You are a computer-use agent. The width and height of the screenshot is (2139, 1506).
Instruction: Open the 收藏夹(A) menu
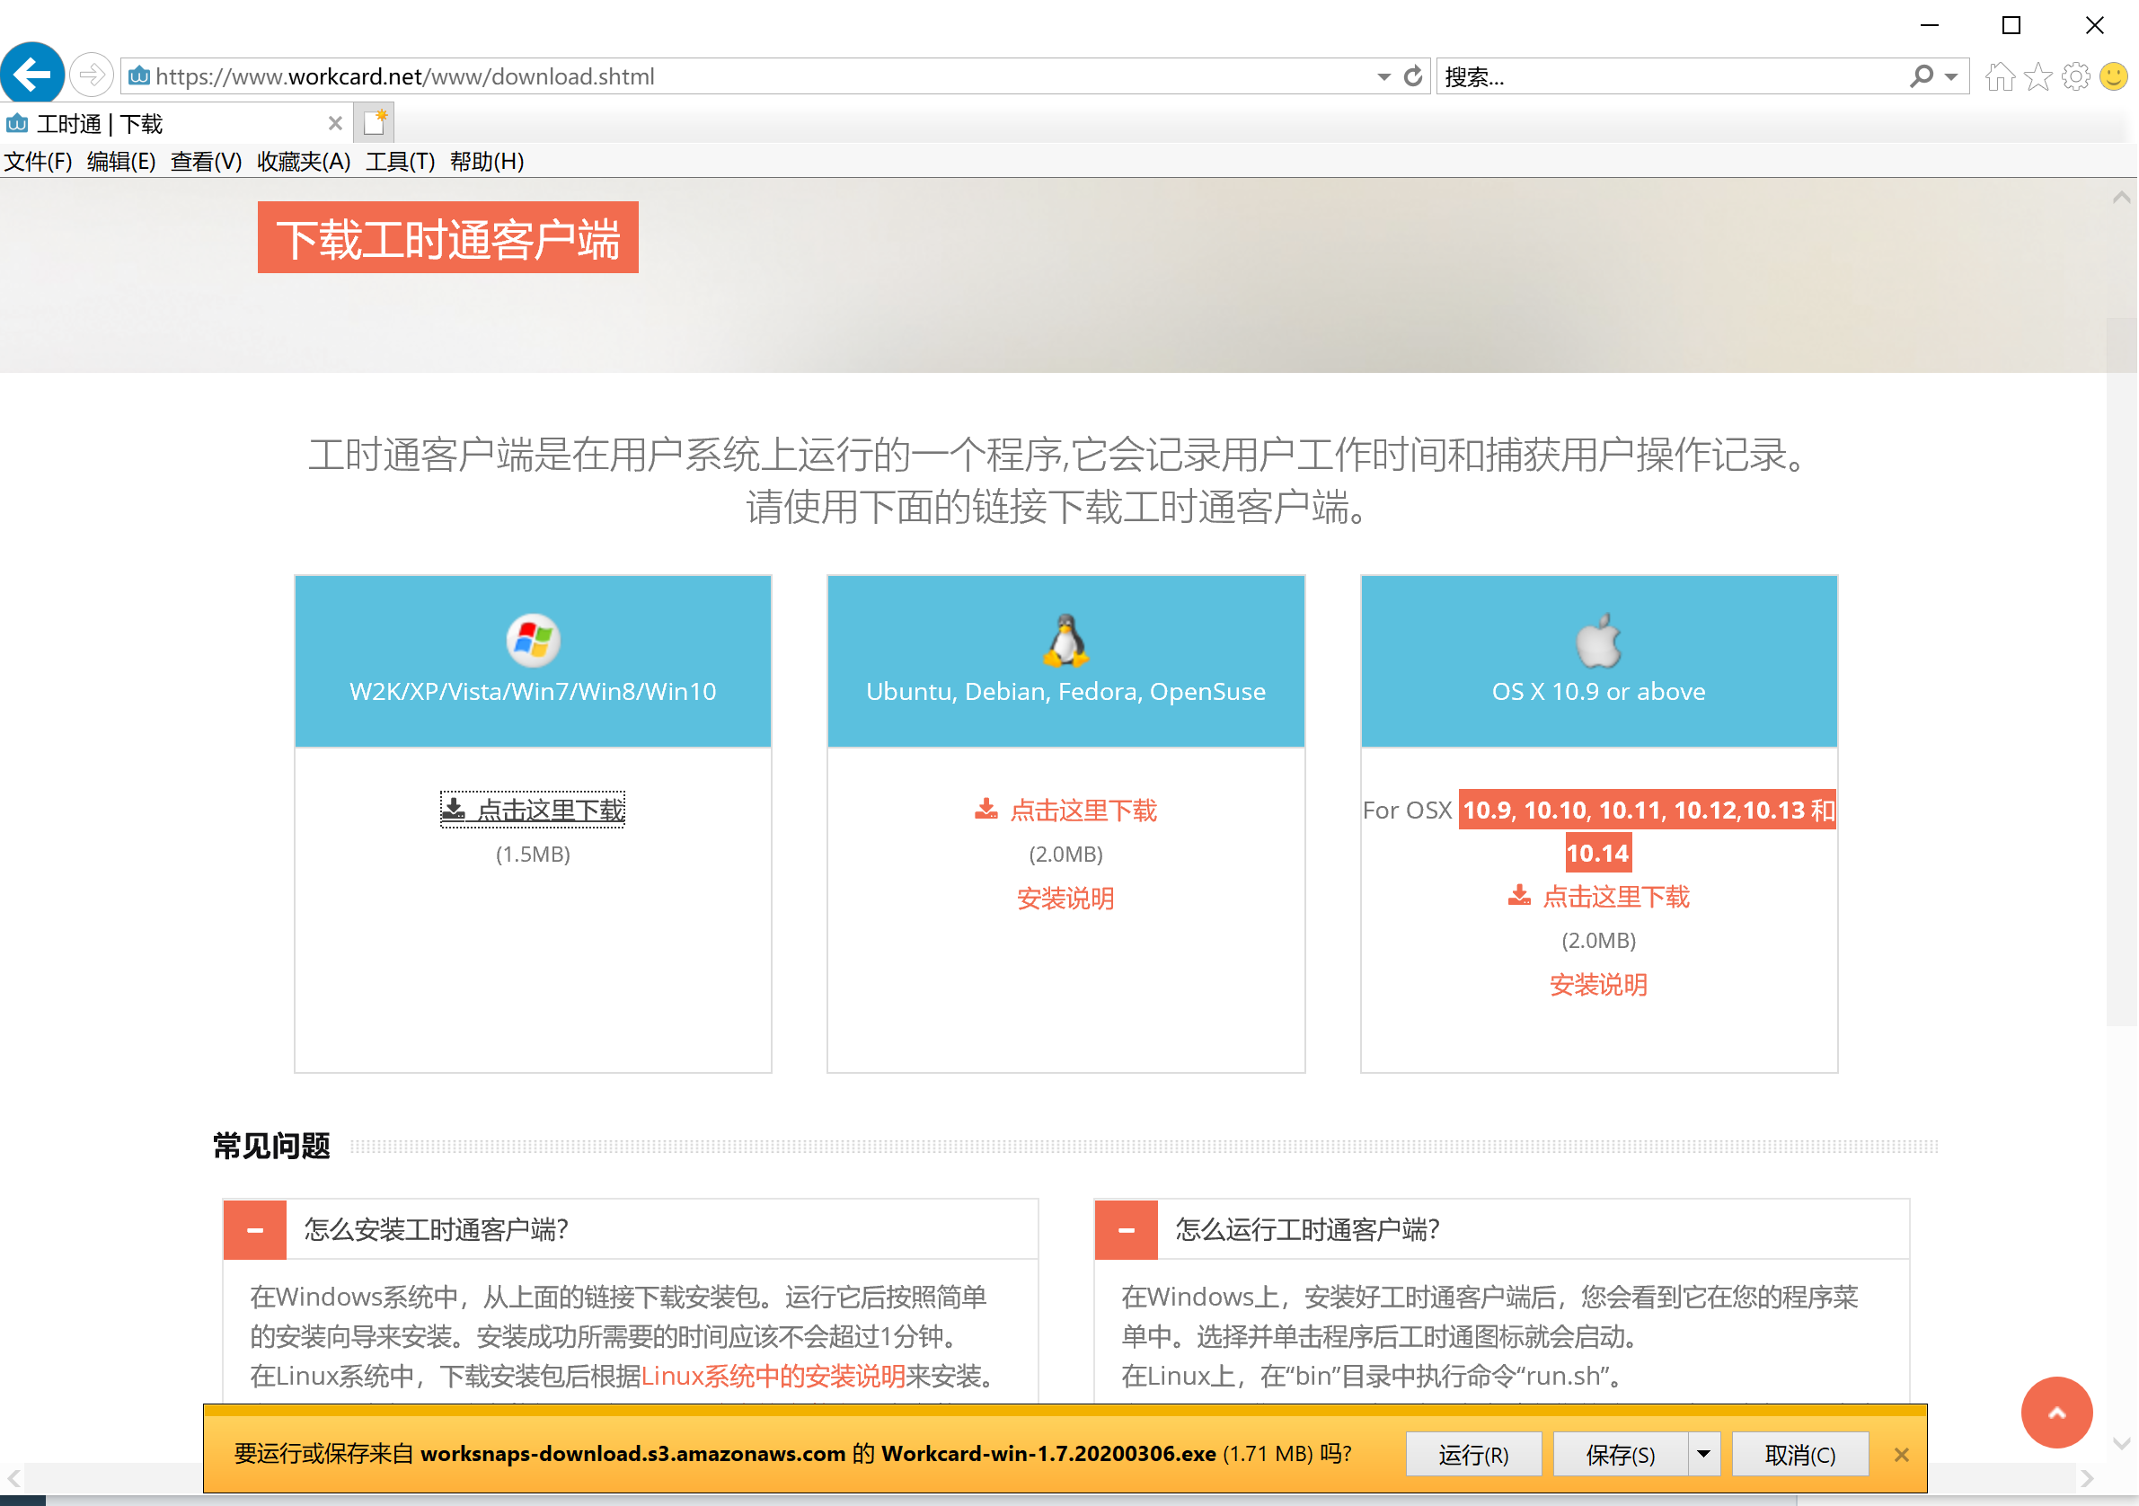click(x=303, y=161)
